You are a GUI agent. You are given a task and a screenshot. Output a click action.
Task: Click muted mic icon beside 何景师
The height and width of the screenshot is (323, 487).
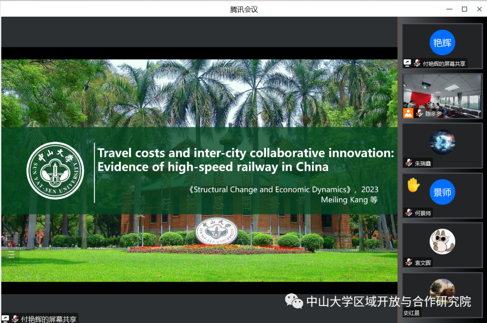click(409, 213)
